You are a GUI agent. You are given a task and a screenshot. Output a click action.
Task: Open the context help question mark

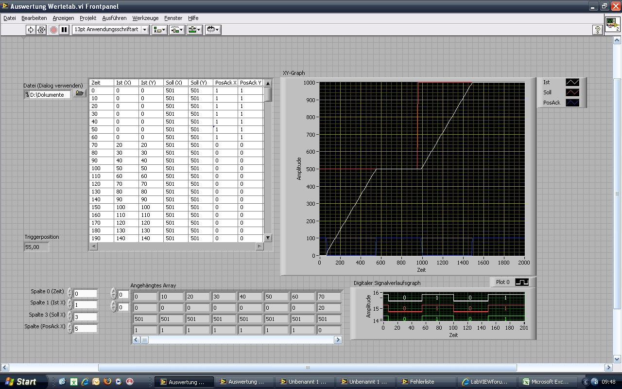[598, 30]
